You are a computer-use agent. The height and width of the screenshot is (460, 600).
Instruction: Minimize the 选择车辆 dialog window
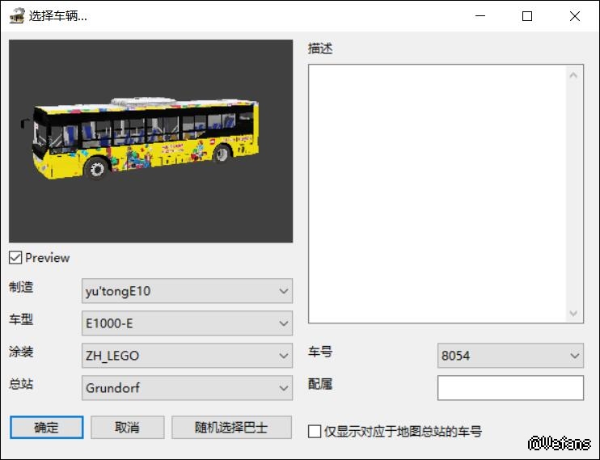tap(480, 16)
